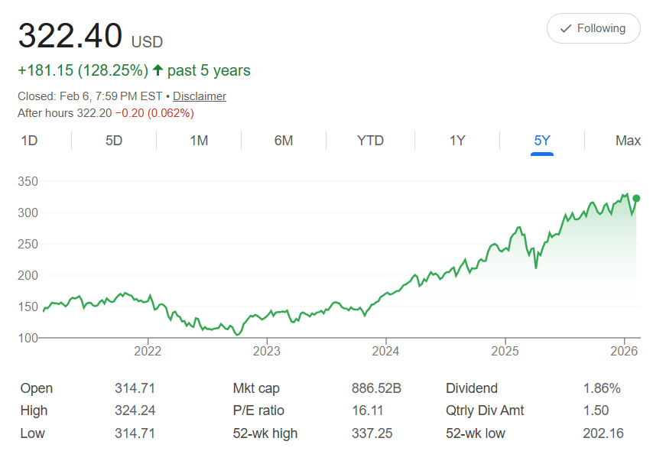653x451 pixels.
Task: Click the 2025 axis marker
Action: coord(505,351)
